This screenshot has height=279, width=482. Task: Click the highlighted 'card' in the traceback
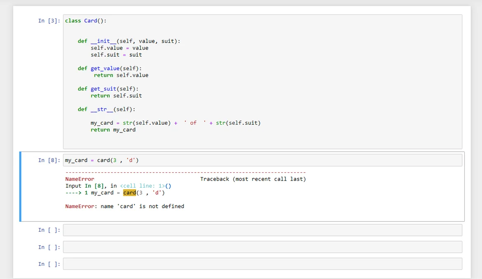point(129,193)
